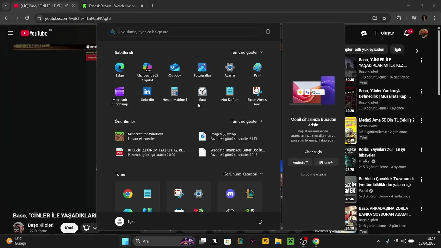Open OBS Studio from the taskbar

pos(303,241)
